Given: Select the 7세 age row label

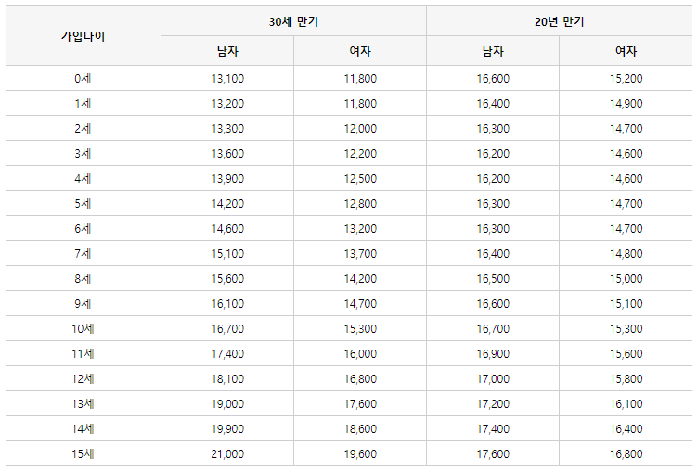Looking at the screenshot, I should pyautogui.click(x=83, y=254).
